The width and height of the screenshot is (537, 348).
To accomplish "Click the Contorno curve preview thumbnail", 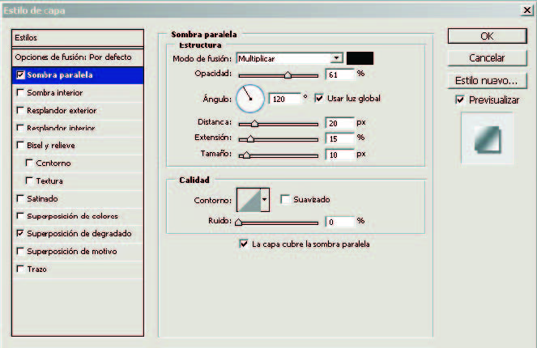I will point(249,200).
